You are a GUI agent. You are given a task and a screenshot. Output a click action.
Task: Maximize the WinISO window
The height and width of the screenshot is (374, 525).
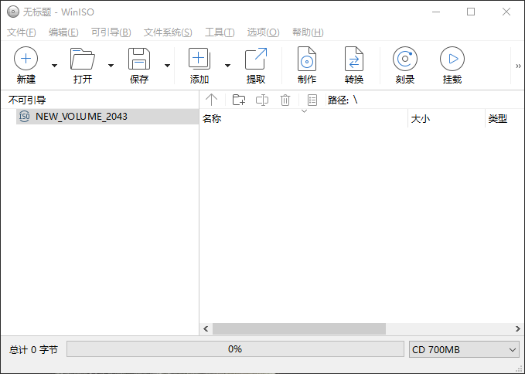pyautogui.click(x=471, y=12)
